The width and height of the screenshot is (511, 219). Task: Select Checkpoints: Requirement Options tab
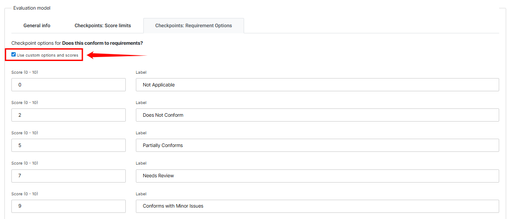193,25
